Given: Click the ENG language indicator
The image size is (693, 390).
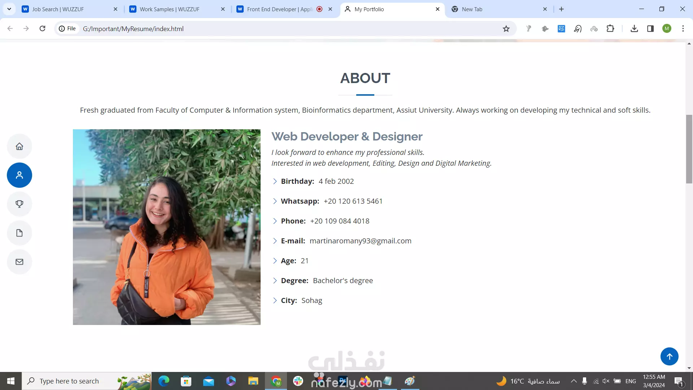Looking at the screenshot, I should [631, 381].
